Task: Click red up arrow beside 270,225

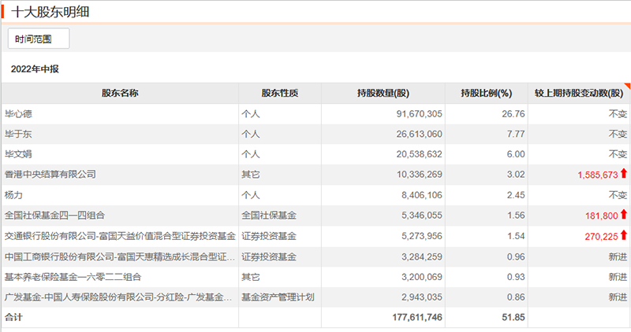Action: (623, 235)
